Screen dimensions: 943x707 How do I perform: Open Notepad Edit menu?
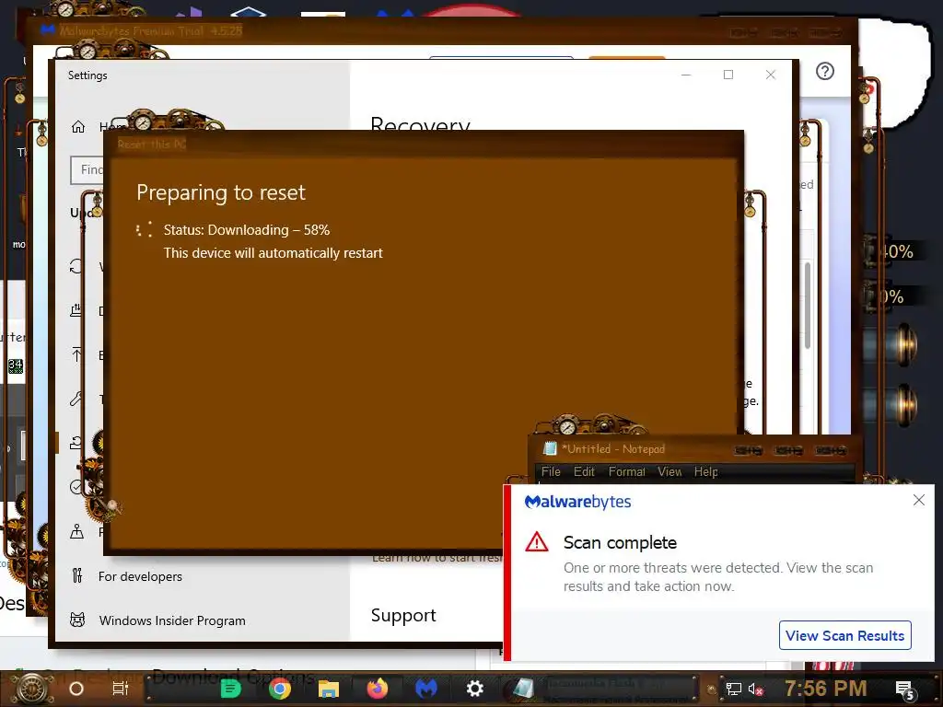[x=584, y=472]
